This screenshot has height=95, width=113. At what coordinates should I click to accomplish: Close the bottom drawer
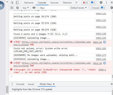click(112, 84)
